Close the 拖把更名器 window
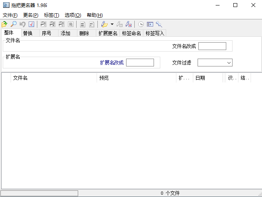Screen dimensions: 262x197 [x=253, y=5]
